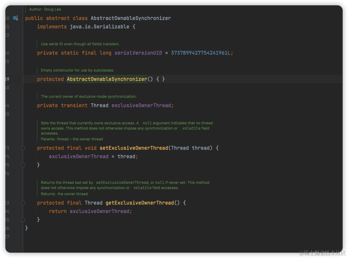Click 'Thread thread' parameter in setExclusiveOwnerThread
348x258 pixels.
[190, 148]
